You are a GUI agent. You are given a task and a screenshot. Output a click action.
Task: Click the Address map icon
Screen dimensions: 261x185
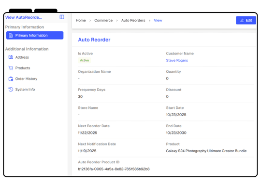coord(11,57)
